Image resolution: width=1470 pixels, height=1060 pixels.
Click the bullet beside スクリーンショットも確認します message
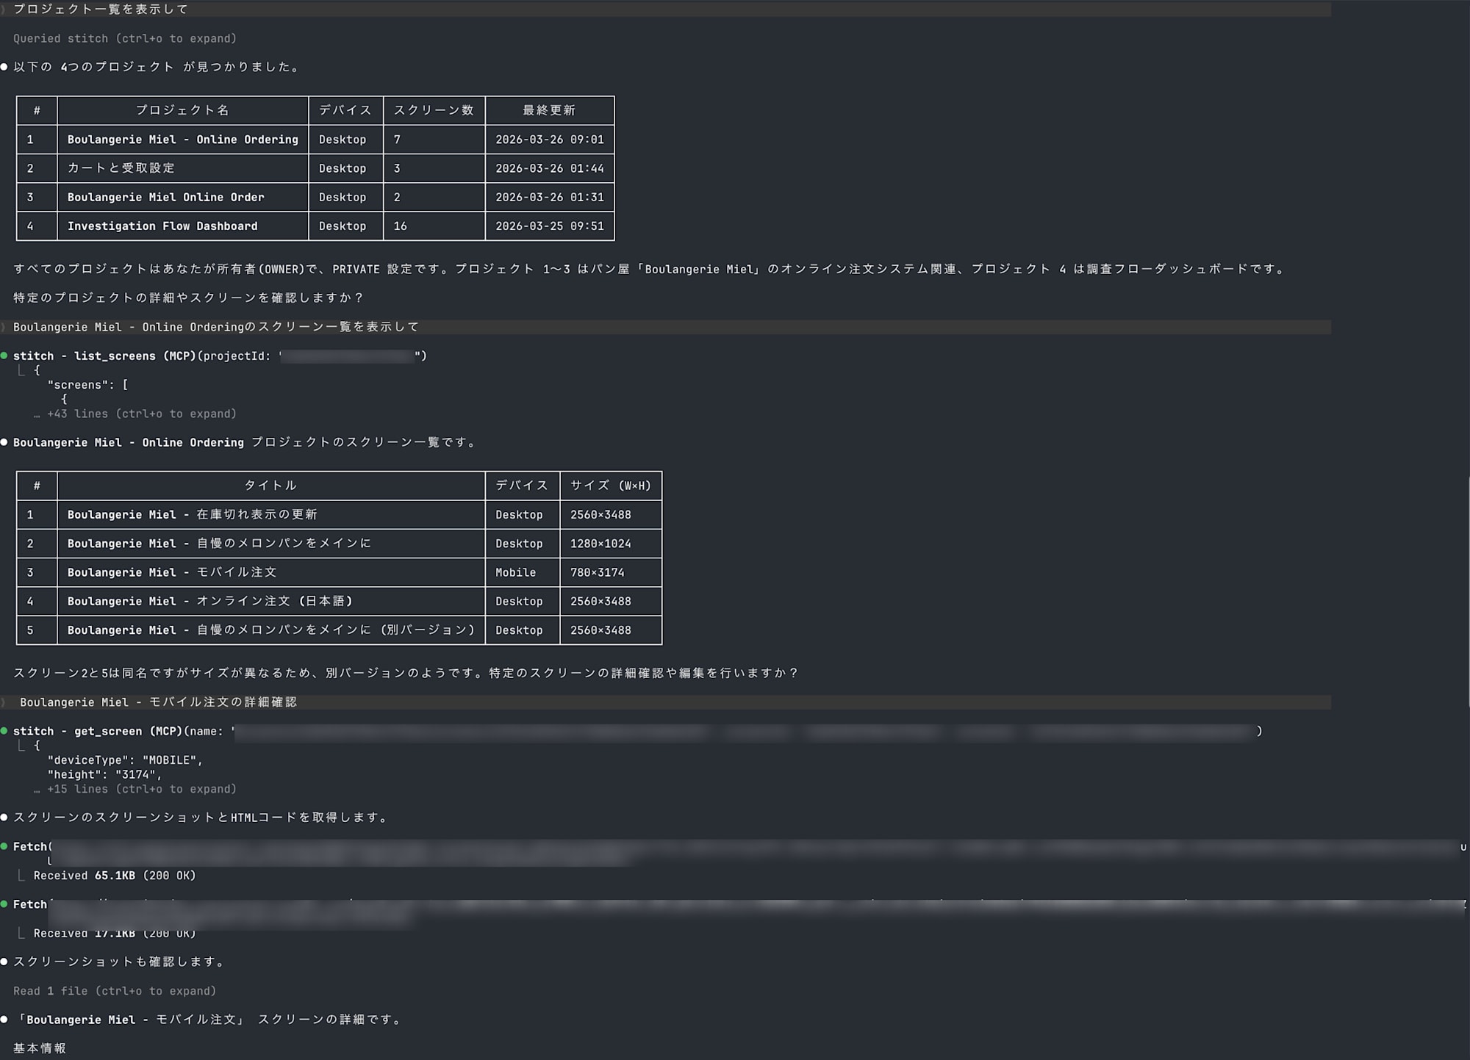coord(5,961)
